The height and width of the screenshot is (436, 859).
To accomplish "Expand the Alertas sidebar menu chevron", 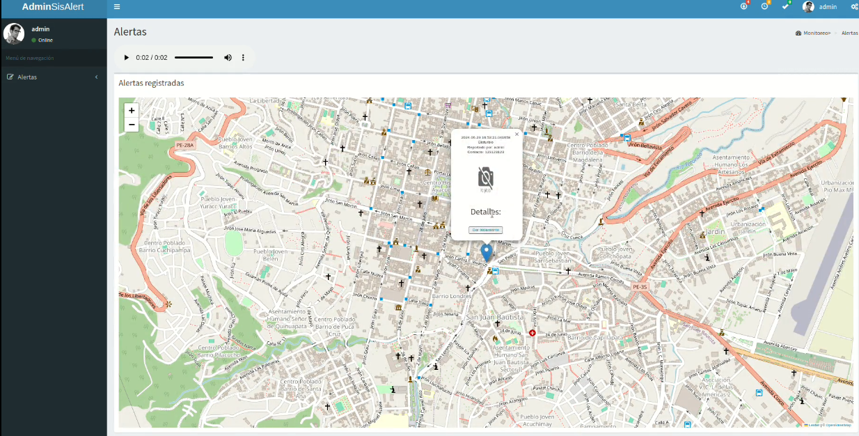I will pos(96,77).
